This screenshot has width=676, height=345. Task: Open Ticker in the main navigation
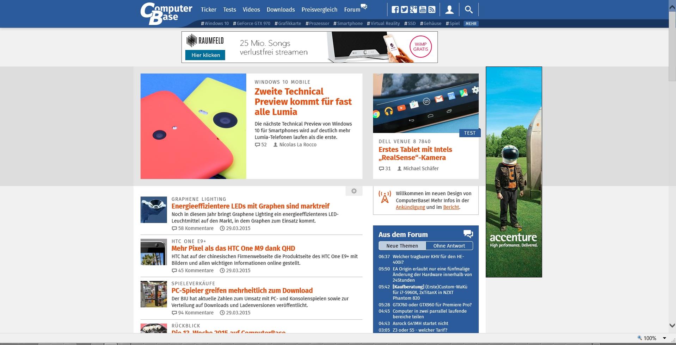209,10
